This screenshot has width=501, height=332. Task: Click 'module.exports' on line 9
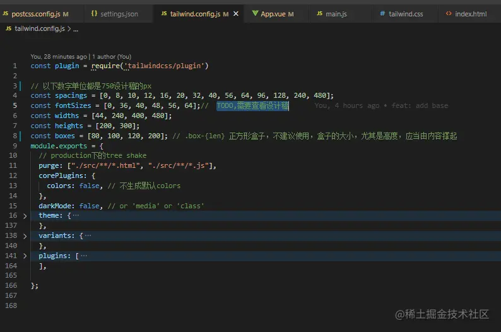[59, 146]
